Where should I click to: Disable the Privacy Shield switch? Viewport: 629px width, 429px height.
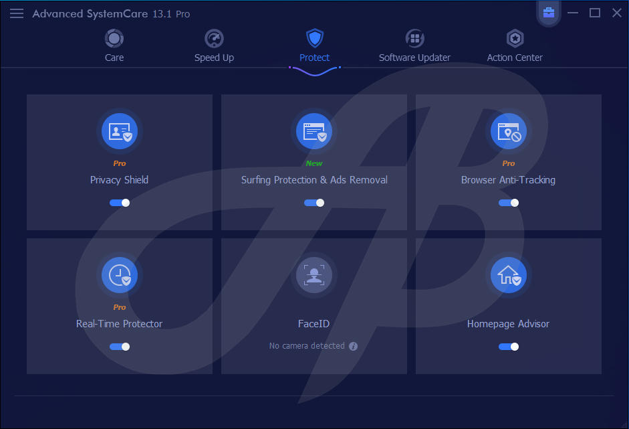120,203
